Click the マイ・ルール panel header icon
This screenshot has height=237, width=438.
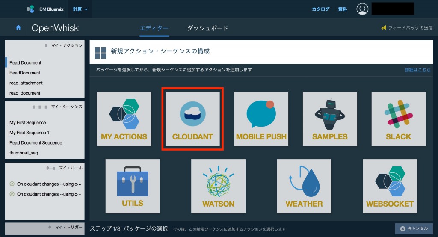coord(50,168)
